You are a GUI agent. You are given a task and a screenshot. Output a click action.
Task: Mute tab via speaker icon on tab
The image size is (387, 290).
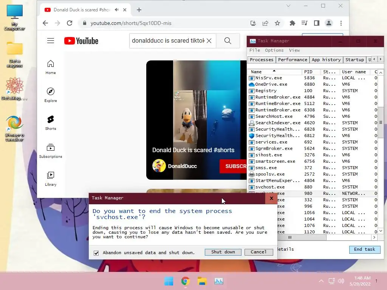pos(116,9)
